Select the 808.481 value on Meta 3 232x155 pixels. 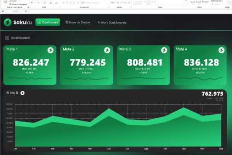(145, 62)
